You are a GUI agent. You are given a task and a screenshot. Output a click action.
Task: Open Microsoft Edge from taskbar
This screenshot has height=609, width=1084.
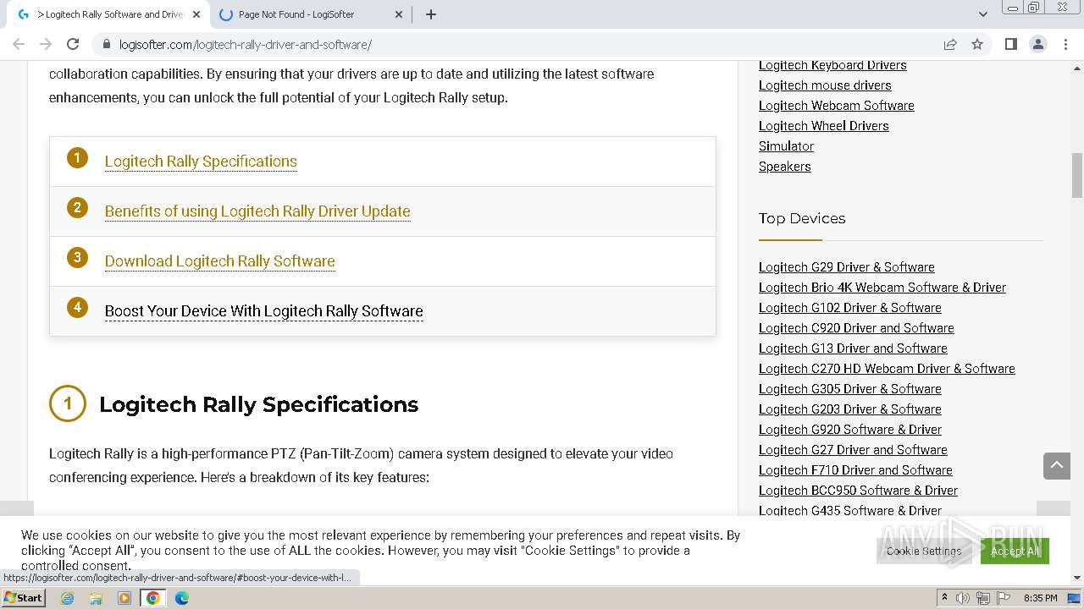[182, 598]
